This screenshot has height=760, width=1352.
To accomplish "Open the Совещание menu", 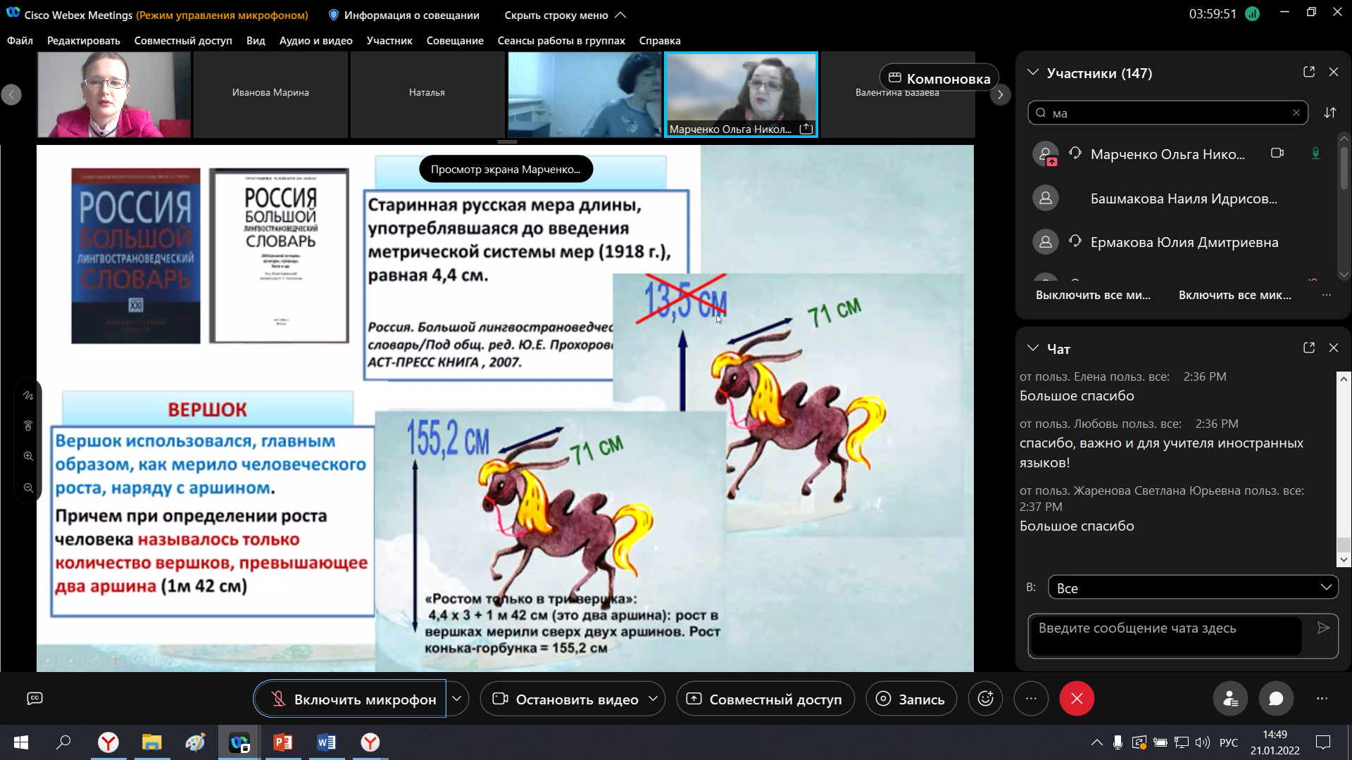I will [454, 41].
